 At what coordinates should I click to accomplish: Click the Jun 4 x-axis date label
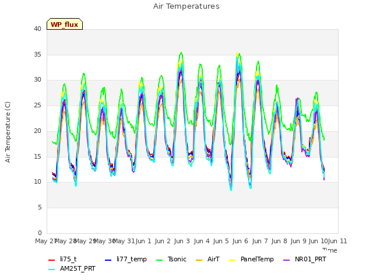(202, 241)
